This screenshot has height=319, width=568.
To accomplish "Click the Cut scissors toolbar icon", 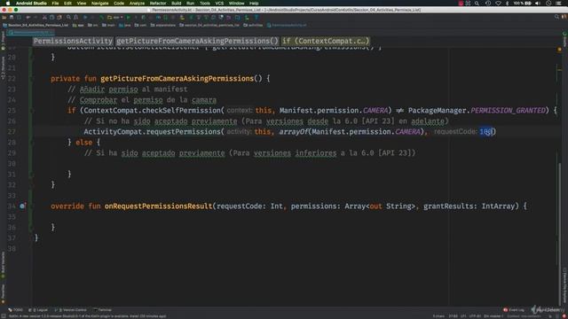I will 44,17.
